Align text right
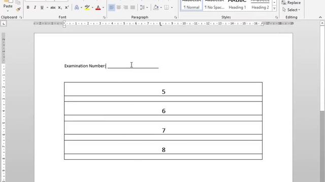Screen dimensions: 325x182 125,8
